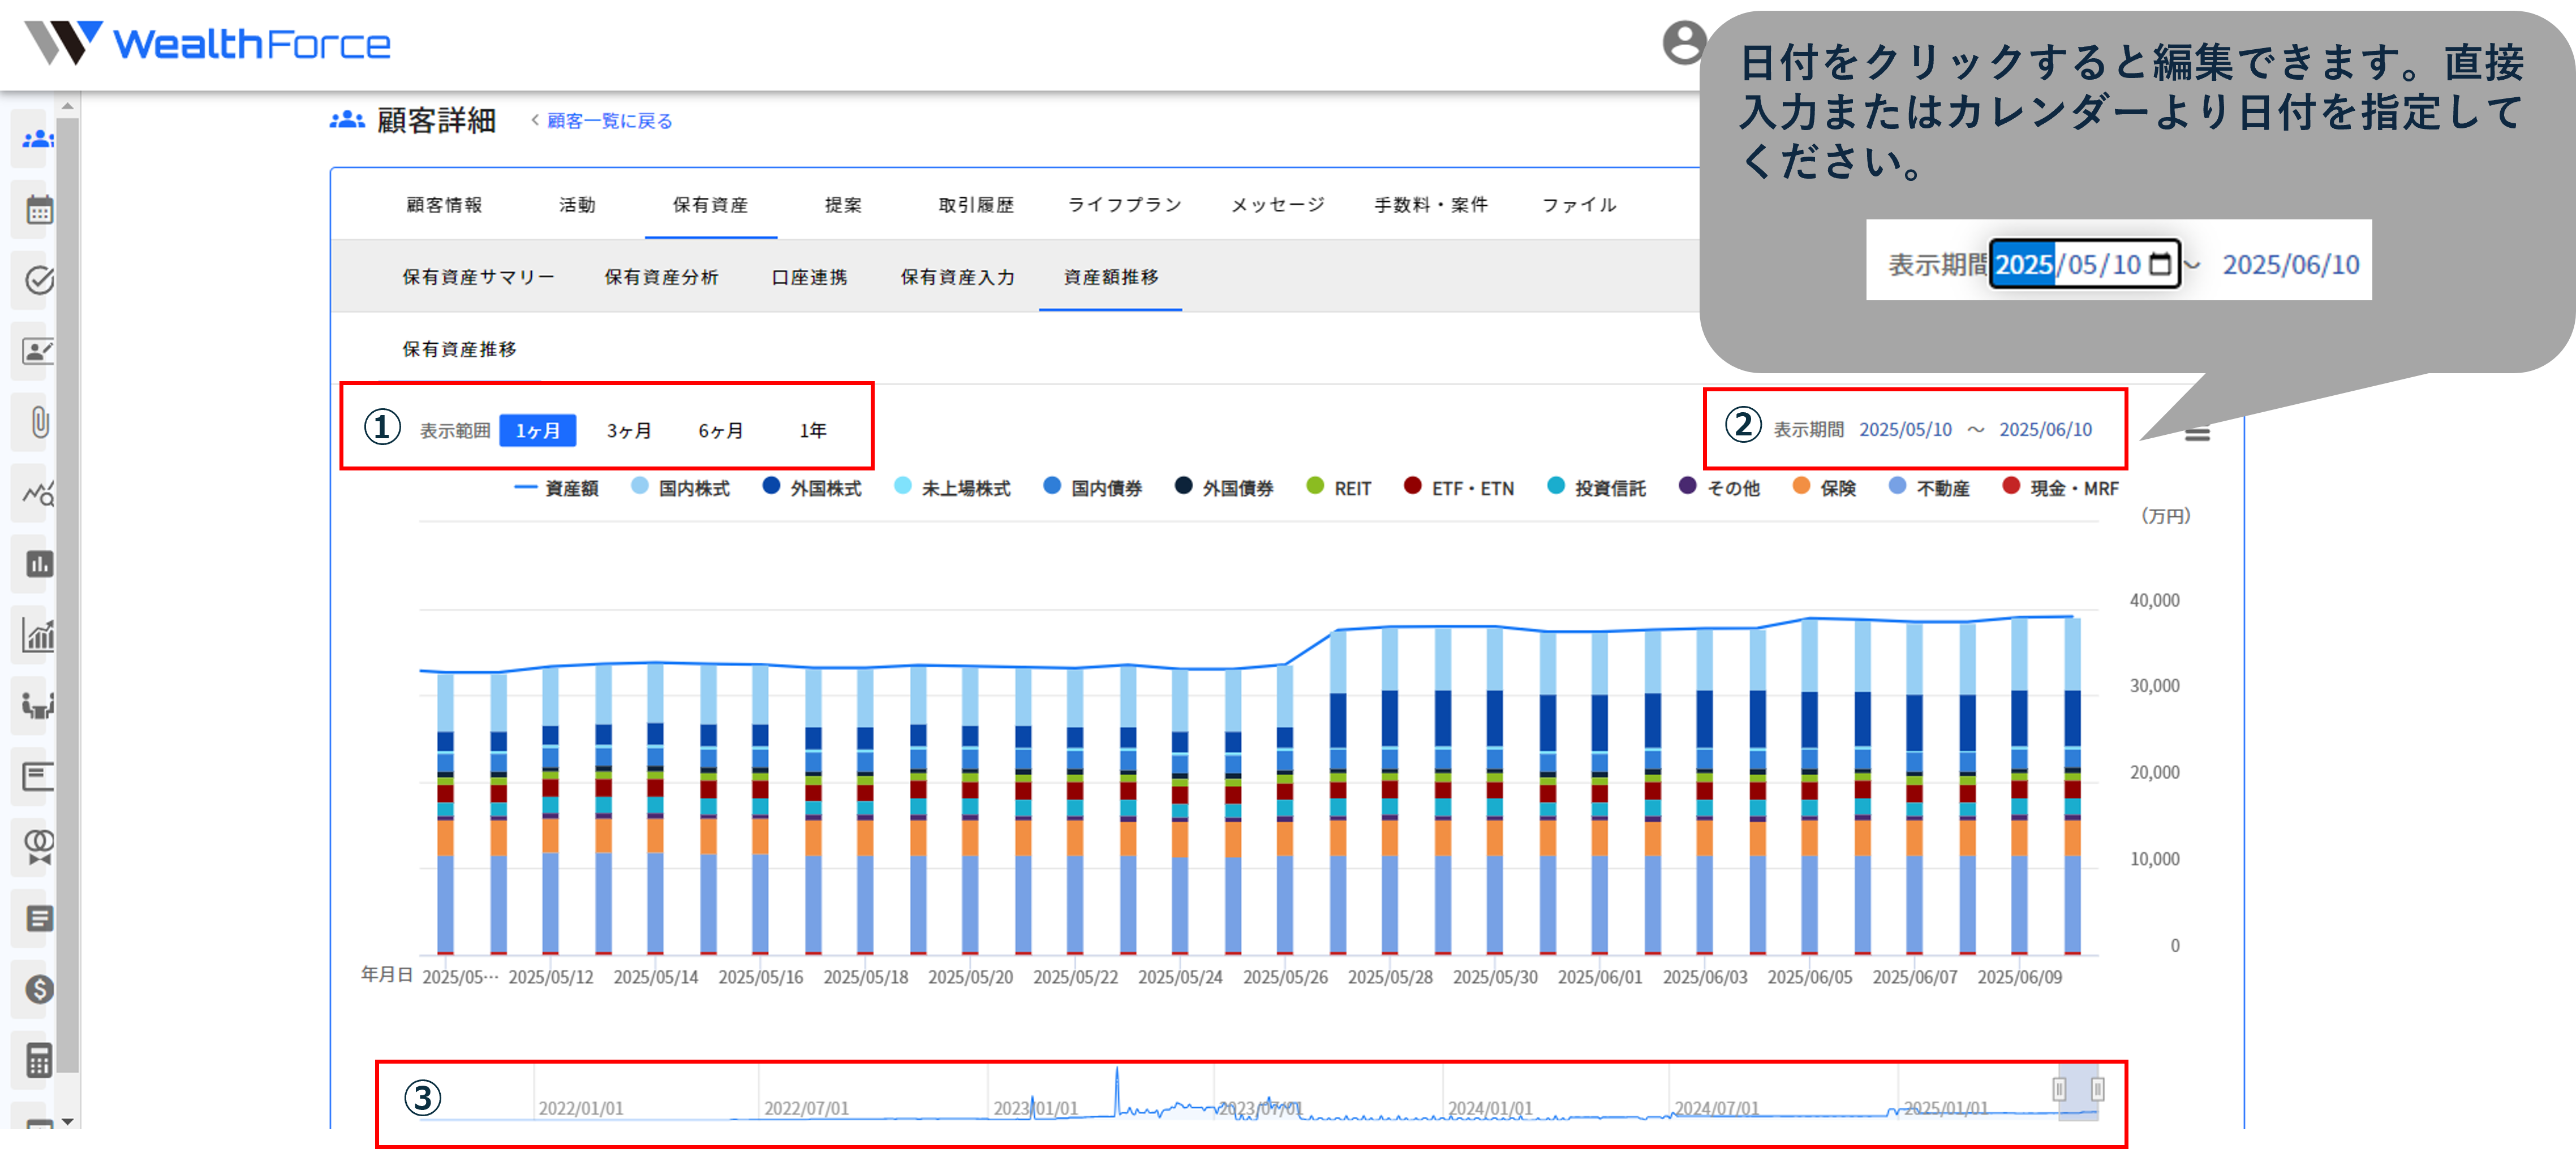2576x1149 pixels.
Task: Switch to 顧客情報 tab
Action: (x=444, y=205)
